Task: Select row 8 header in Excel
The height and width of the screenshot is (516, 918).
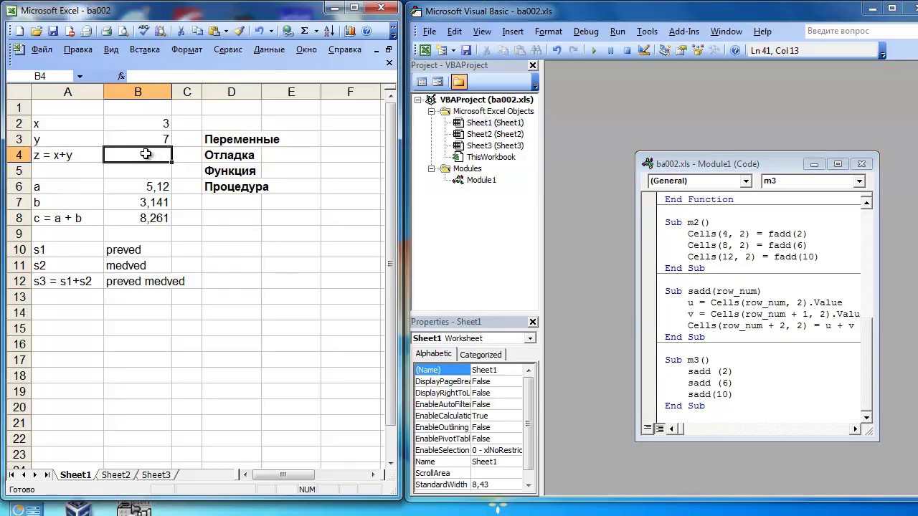Action: (x=19, y=218)
